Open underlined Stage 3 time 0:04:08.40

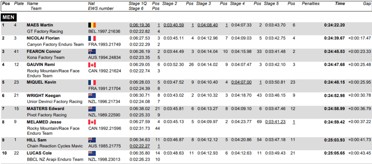(x=207, y=25)
